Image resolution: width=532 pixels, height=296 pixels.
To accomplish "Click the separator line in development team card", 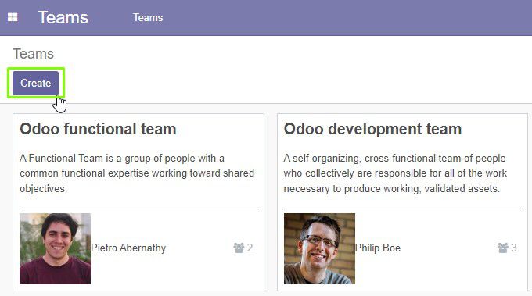I will (x=402, y=209).
